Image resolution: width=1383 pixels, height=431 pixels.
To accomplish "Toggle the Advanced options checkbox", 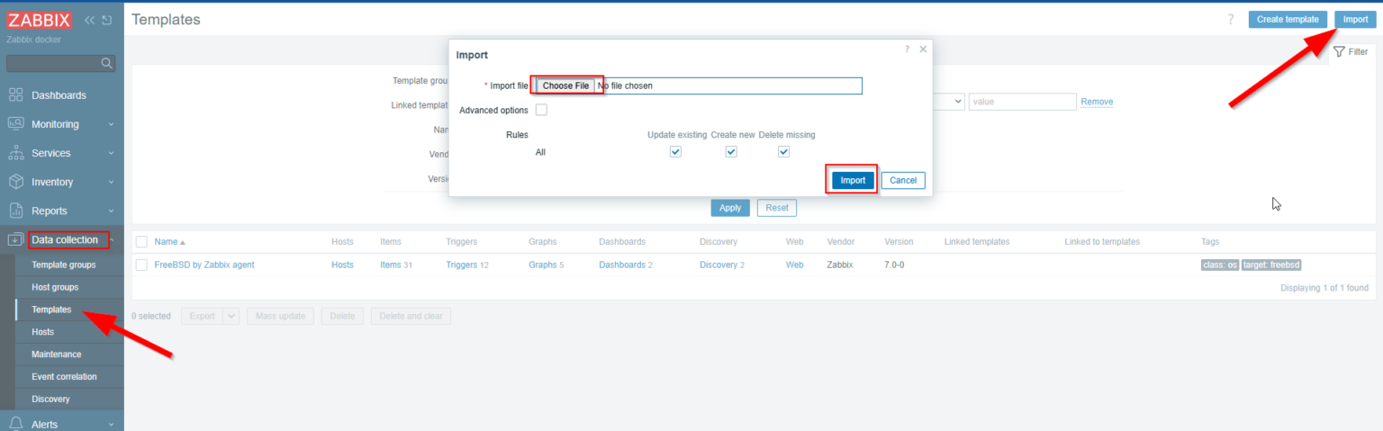I will 541,110.
